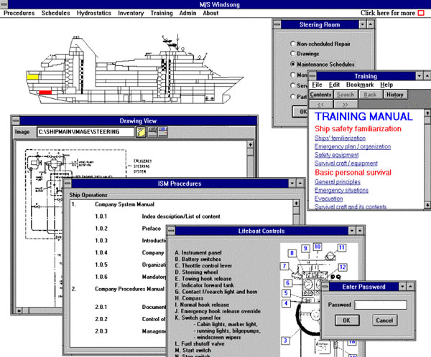
Task: Click the ISM Procedures scrollbar up arrow
Action: point(296,204)
